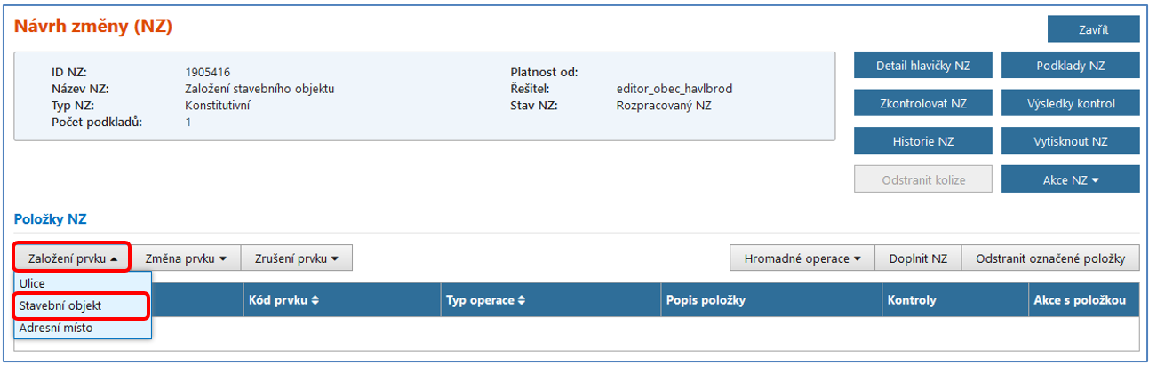
Task: Expand the Akce NZ dropdown
Action: pos(1070,179)
